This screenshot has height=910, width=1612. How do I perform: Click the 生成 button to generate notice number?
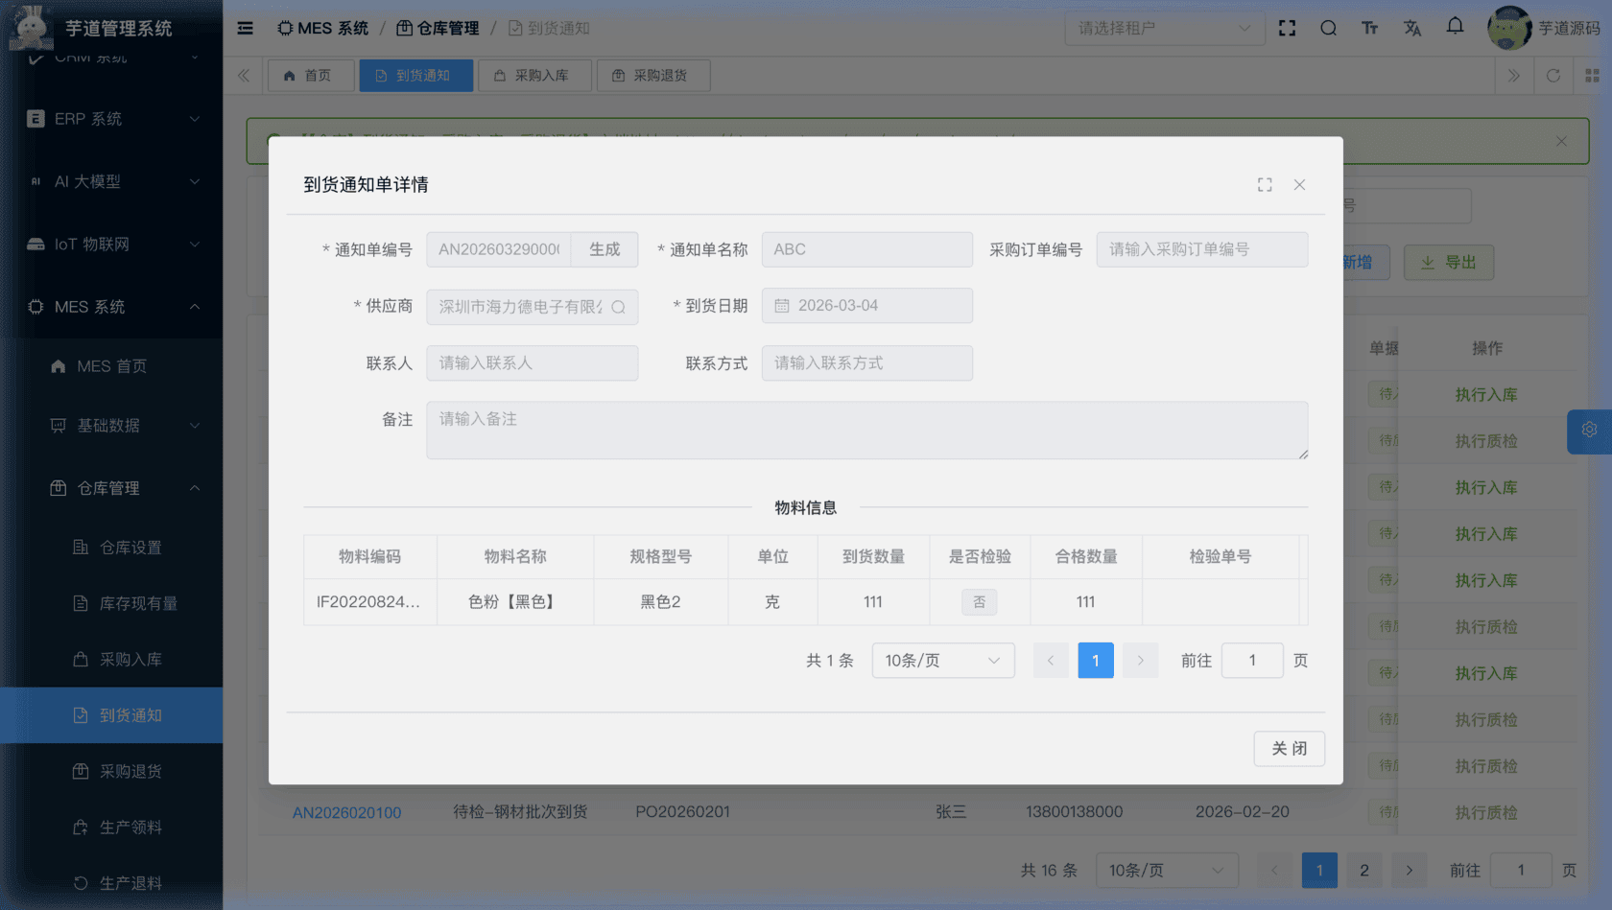tap(604, 248)
